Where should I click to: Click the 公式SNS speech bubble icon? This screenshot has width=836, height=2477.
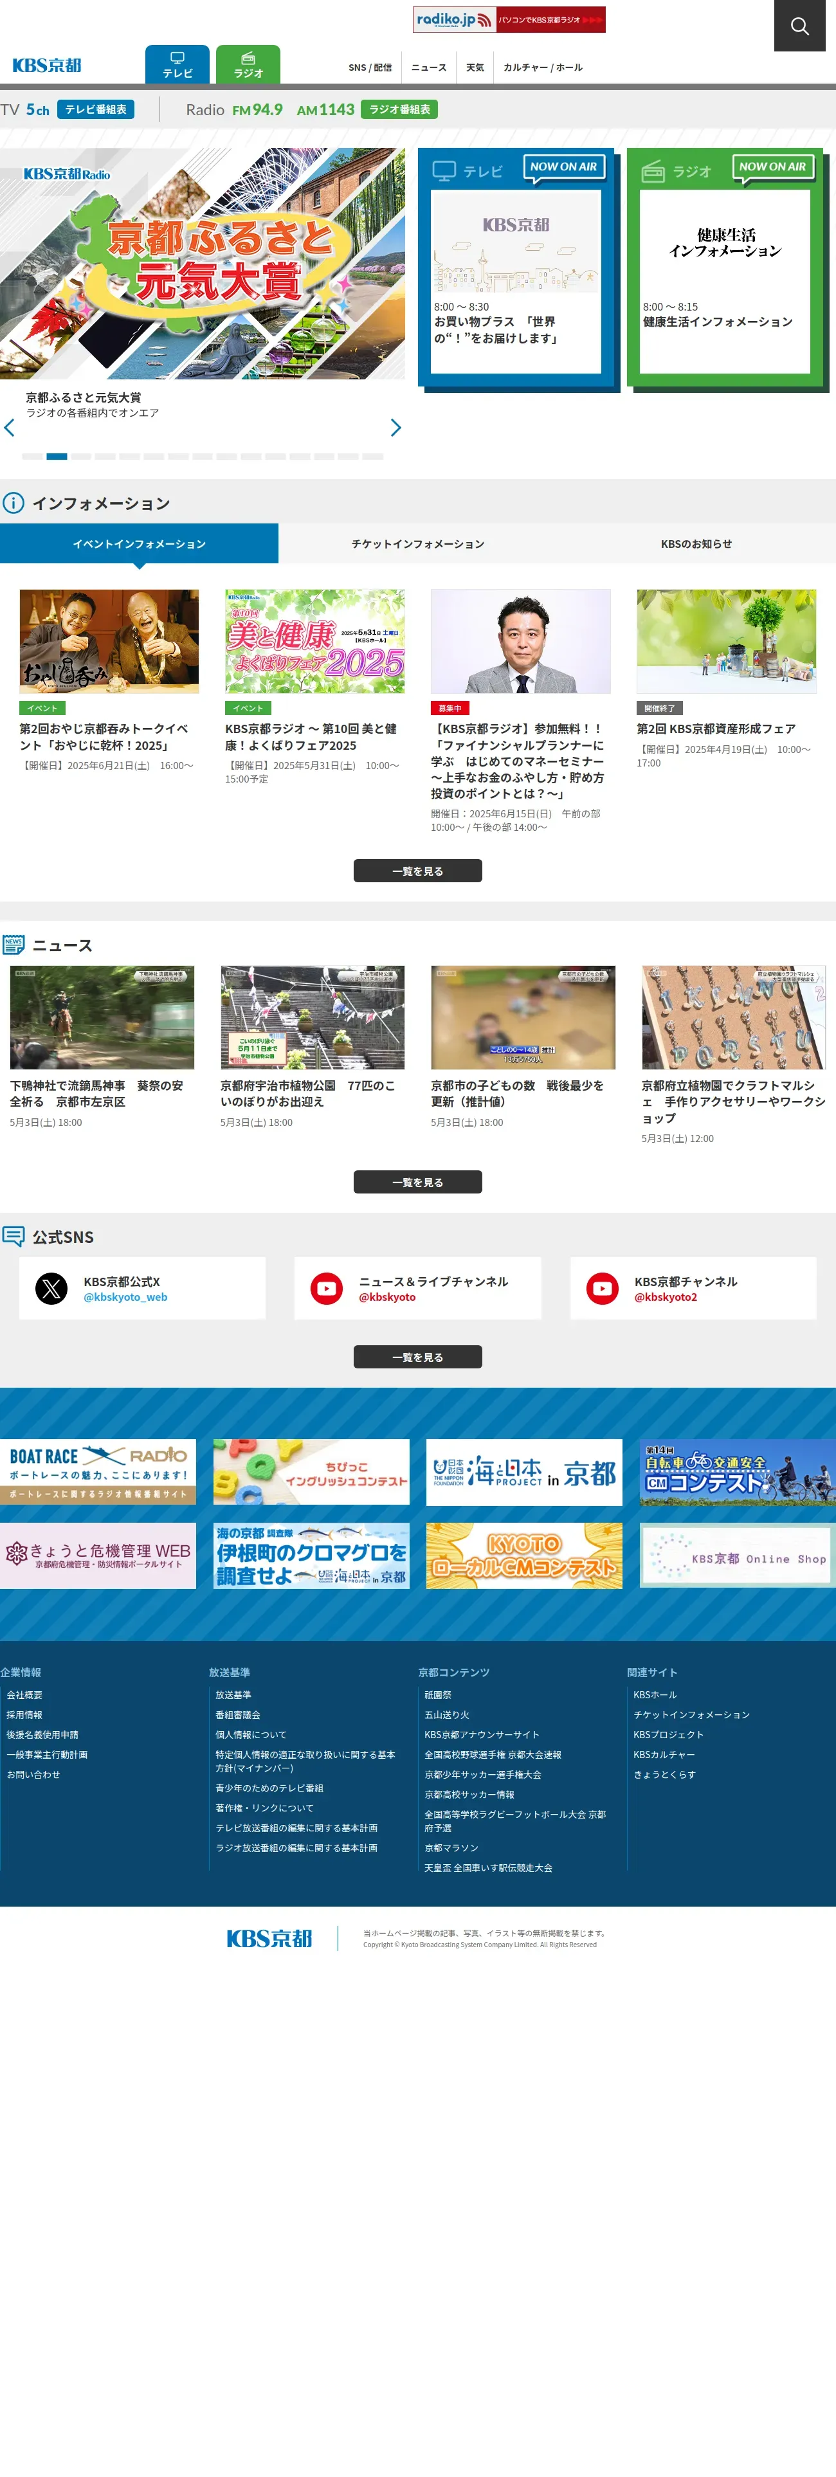14,1237
